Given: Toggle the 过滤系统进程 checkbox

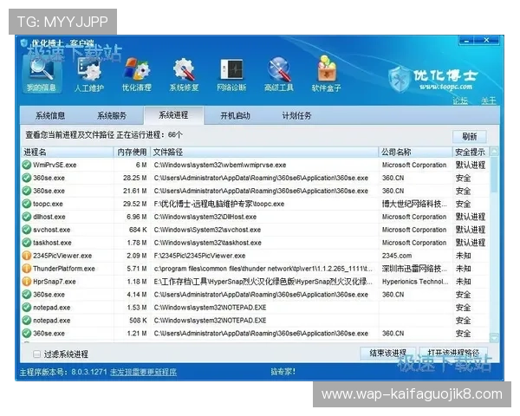Looking at the screenshot, I should coord(36,354).
